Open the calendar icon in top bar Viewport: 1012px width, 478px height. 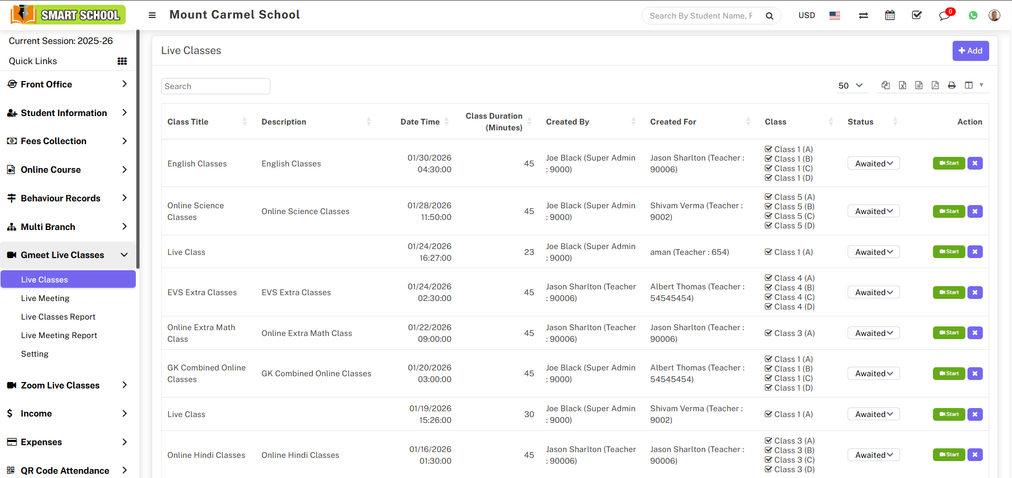coord(889,15)
